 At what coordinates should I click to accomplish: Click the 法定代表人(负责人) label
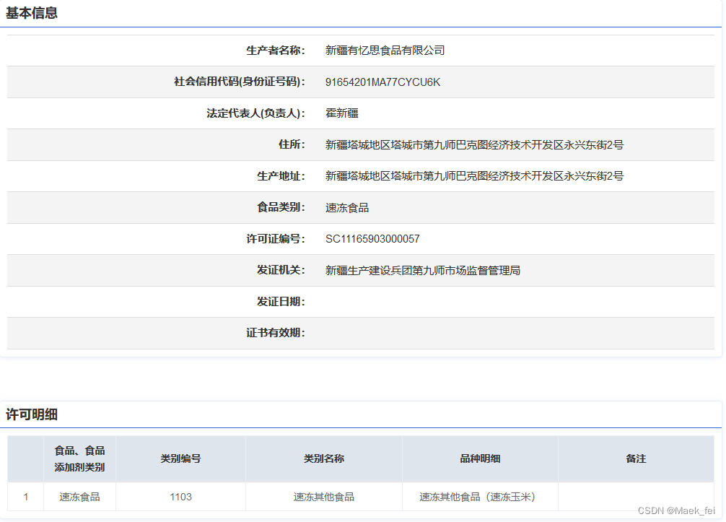(255, 113)
